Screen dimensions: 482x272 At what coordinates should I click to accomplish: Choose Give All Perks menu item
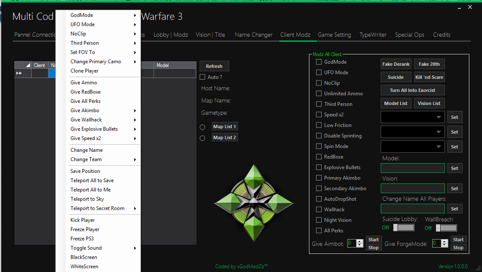coord(103,101)
